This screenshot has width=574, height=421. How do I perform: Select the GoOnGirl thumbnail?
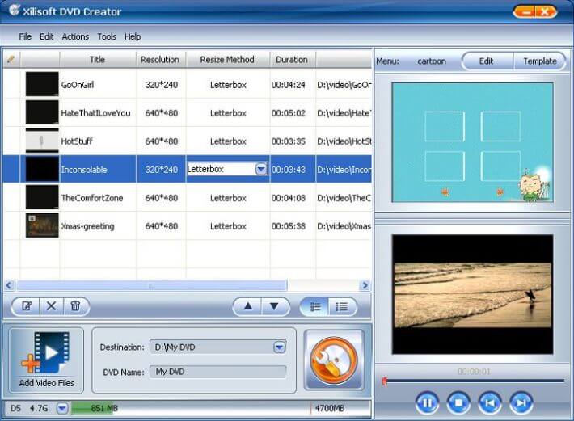pyautogui.click(x=42, y=84)
